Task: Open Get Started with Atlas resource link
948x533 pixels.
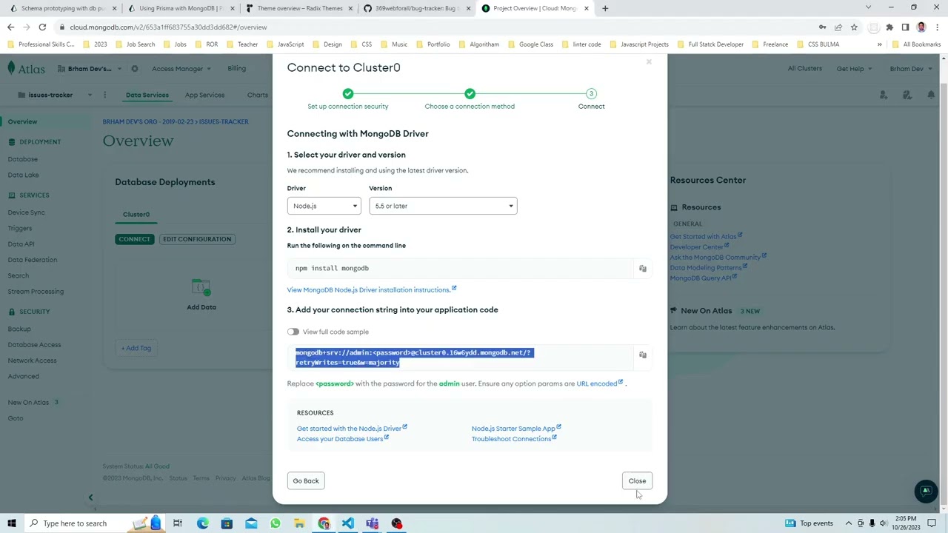Action: pos(706,237)
